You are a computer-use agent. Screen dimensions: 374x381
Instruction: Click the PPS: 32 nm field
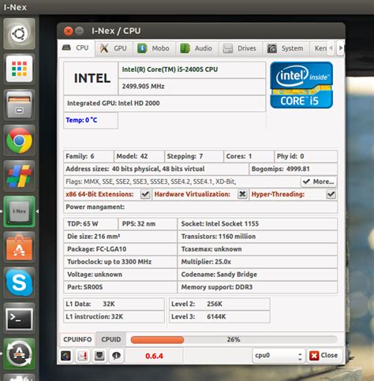click(148, 224)
